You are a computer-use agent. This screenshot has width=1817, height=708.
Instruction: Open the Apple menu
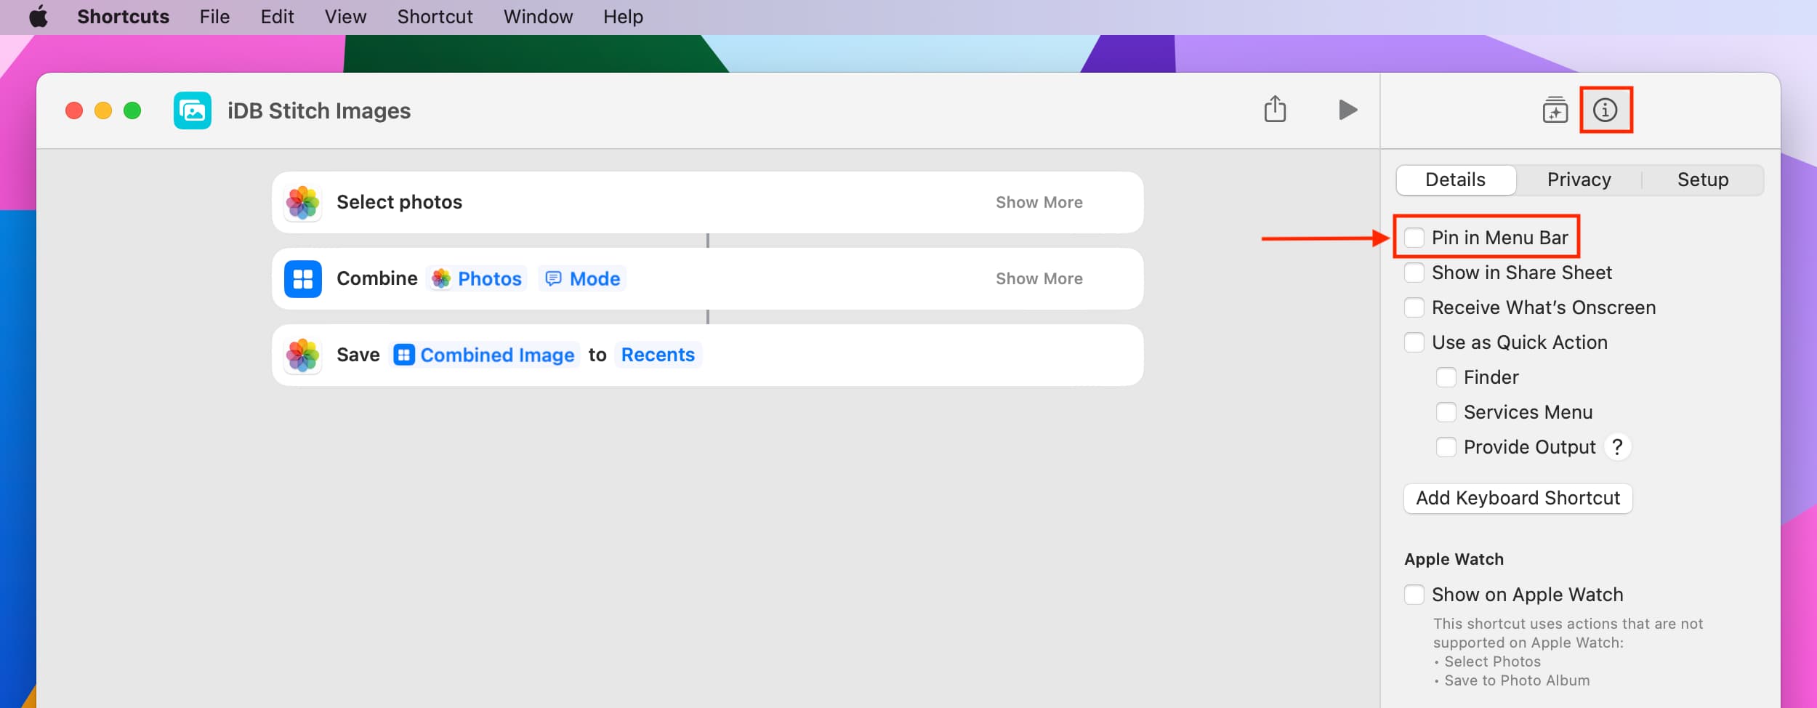[x=39, y=16]
